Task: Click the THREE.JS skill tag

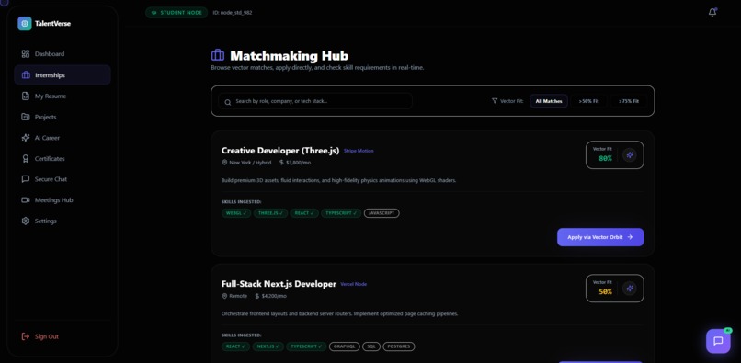Action: [x=270, y=213]
